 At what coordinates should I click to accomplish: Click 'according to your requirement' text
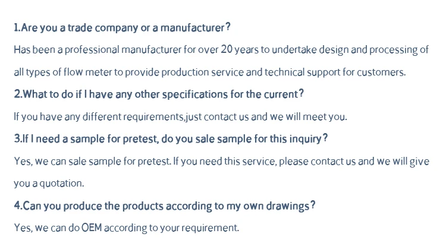point(171,228)
